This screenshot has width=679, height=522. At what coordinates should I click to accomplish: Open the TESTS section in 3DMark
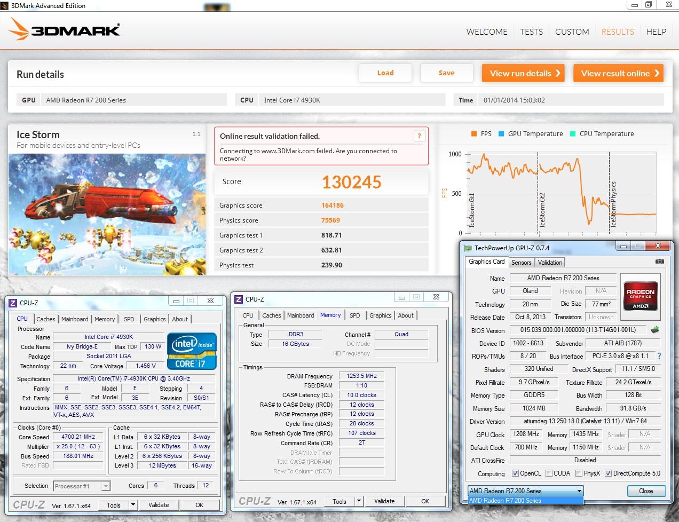point(531,32)
